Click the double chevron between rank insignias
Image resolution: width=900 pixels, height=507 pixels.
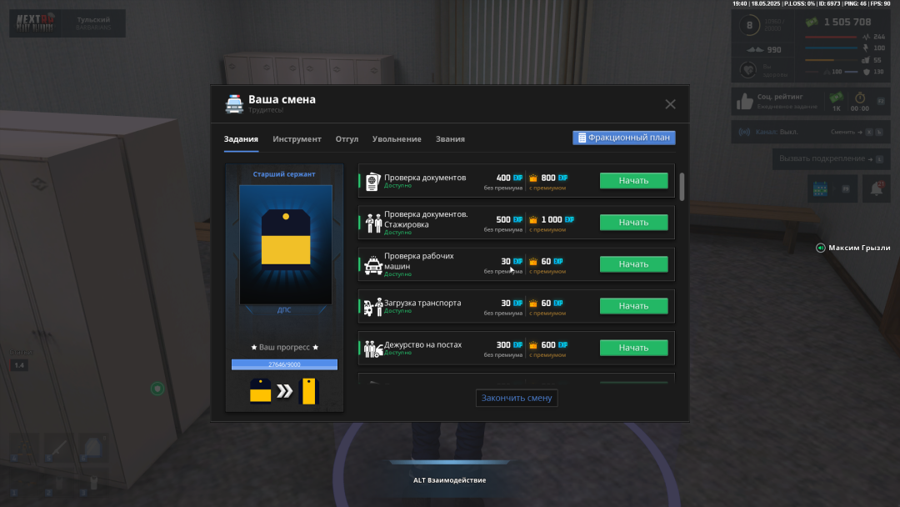pos(285,391)
